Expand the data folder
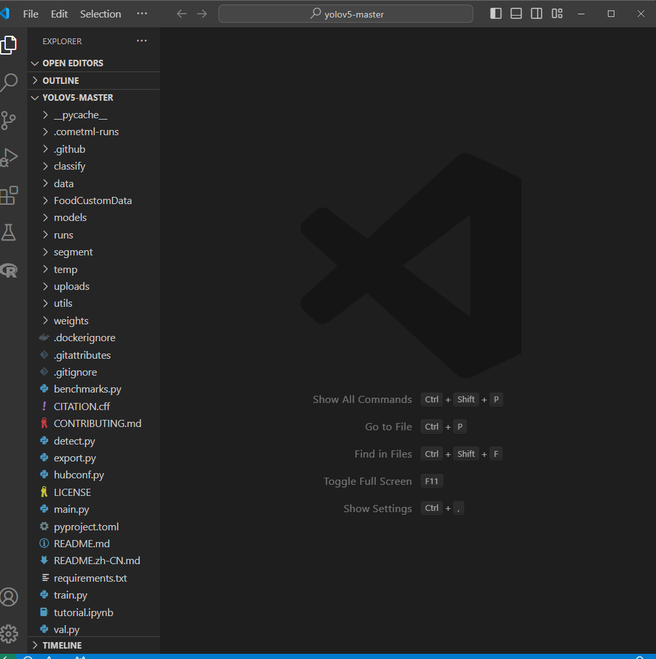This screenshot has width=656, height=659. pos(94,184)
